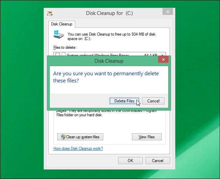The image size is (220, 179).
Task: Confirm deletion with Delete Files button
Action: coord(124,101)
